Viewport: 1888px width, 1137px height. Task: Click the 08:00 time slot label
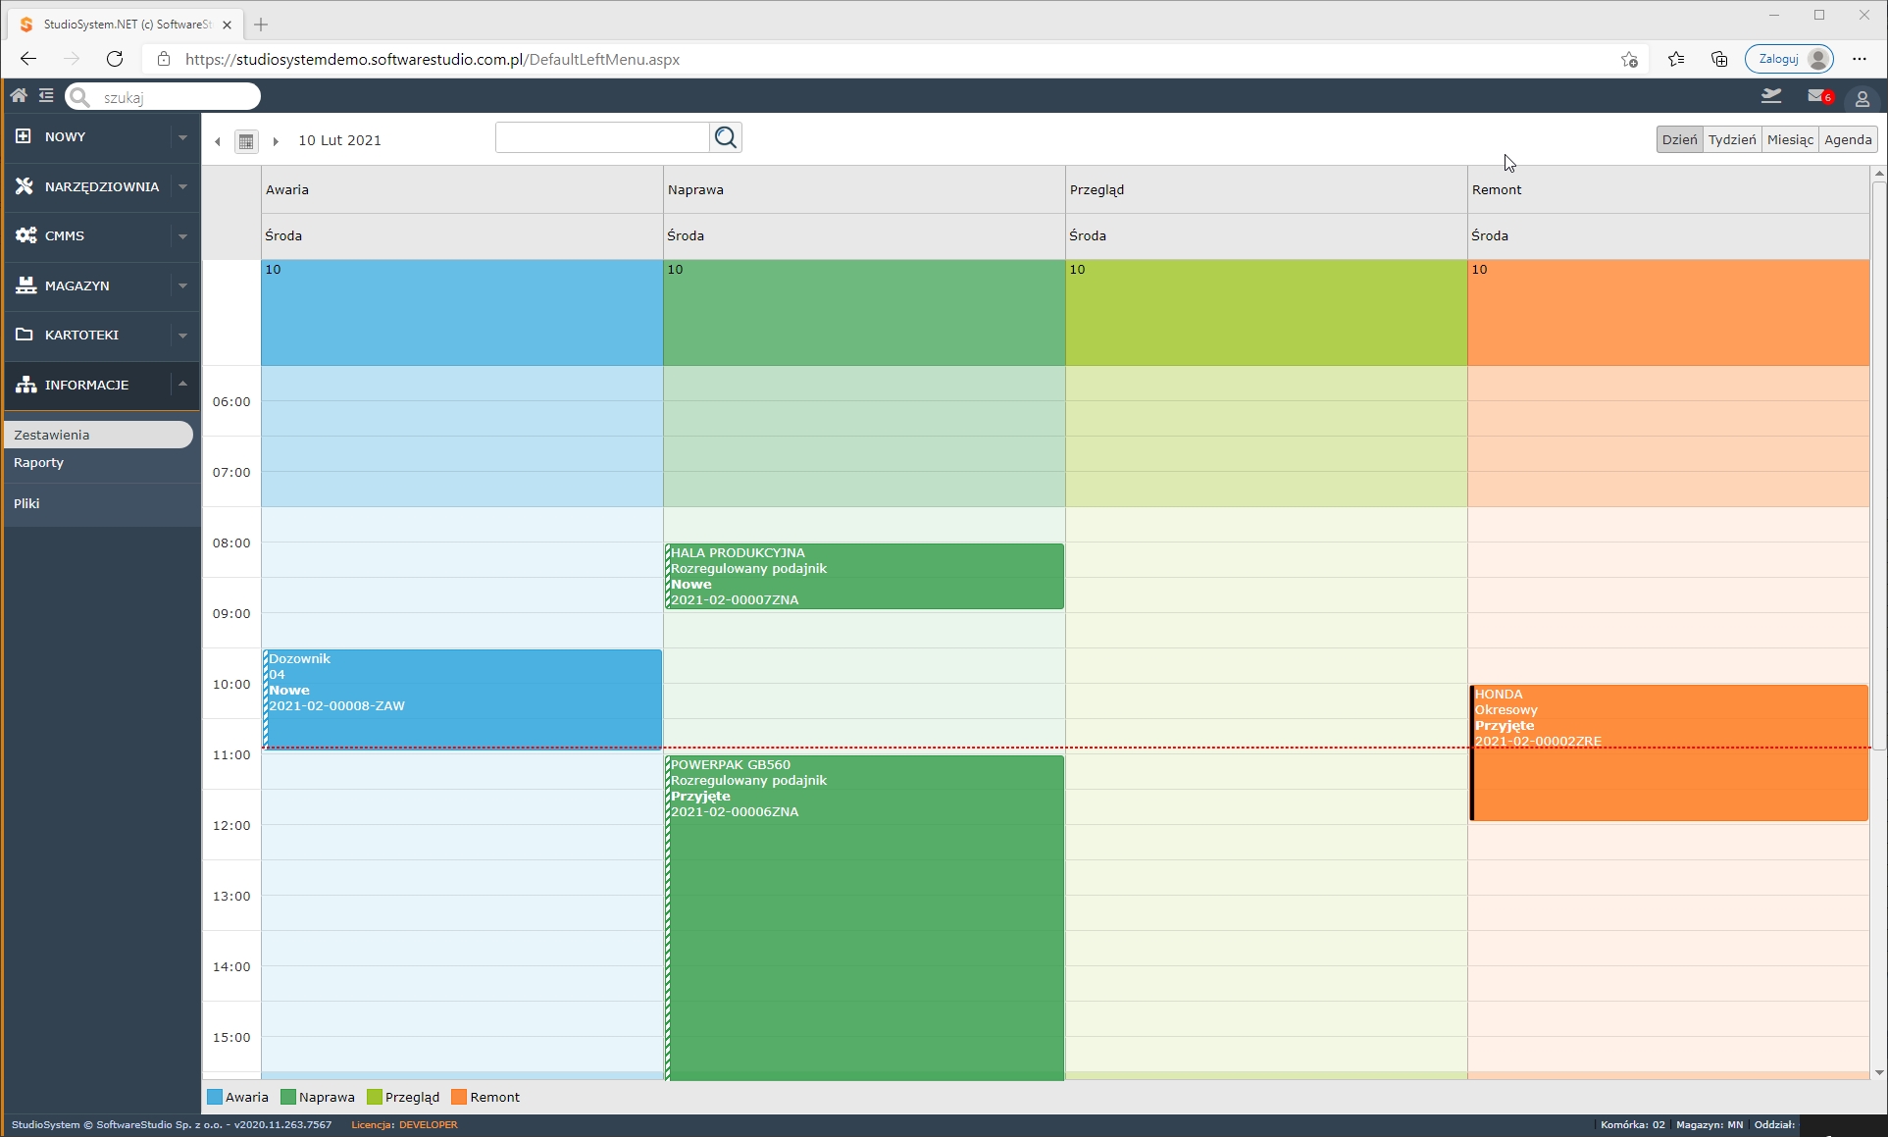pyautogui.click(x=231, y=543)
